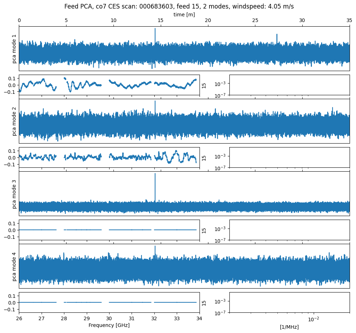Click the '32' tick on the frequency axis
Viewport: 356px width, 333px height.
154,318
